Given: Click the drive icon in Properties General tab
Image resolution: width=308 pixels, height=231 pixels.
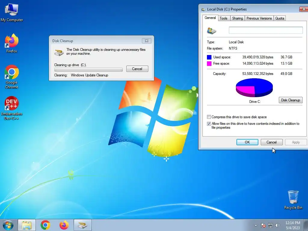Looking at the screenshot, I should (211, 31).
